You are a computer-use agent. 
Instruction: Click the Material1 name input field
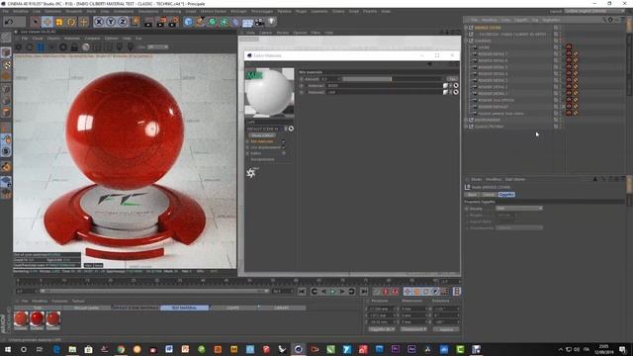(384, 86)
